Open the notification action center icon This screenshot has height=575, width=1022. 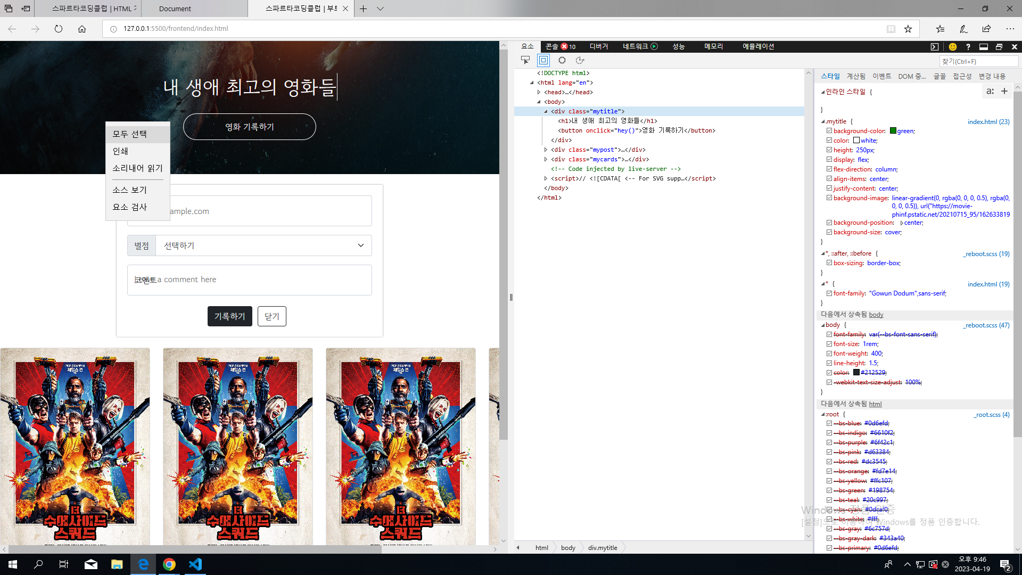[1005, 565]
